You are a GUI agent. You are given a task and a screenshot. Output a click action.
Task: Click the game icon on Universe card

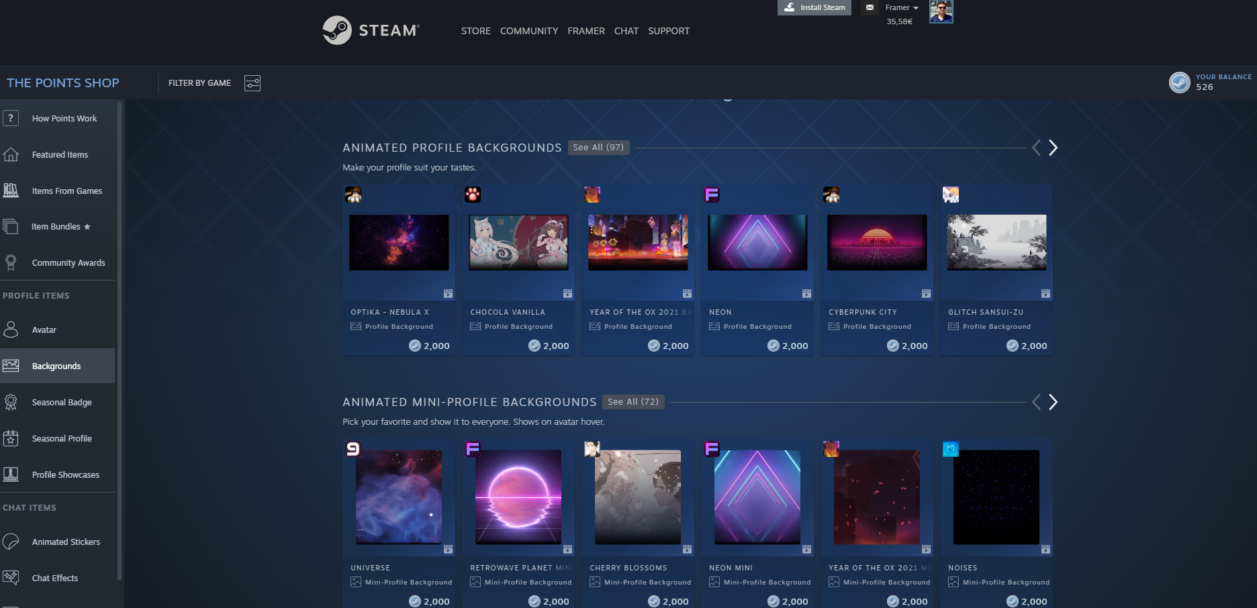[x=353, y=449]
